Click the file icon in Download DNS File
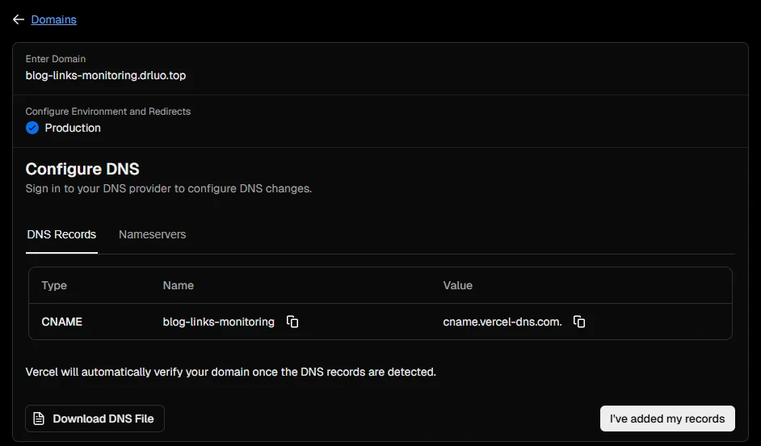 point(39,419)
